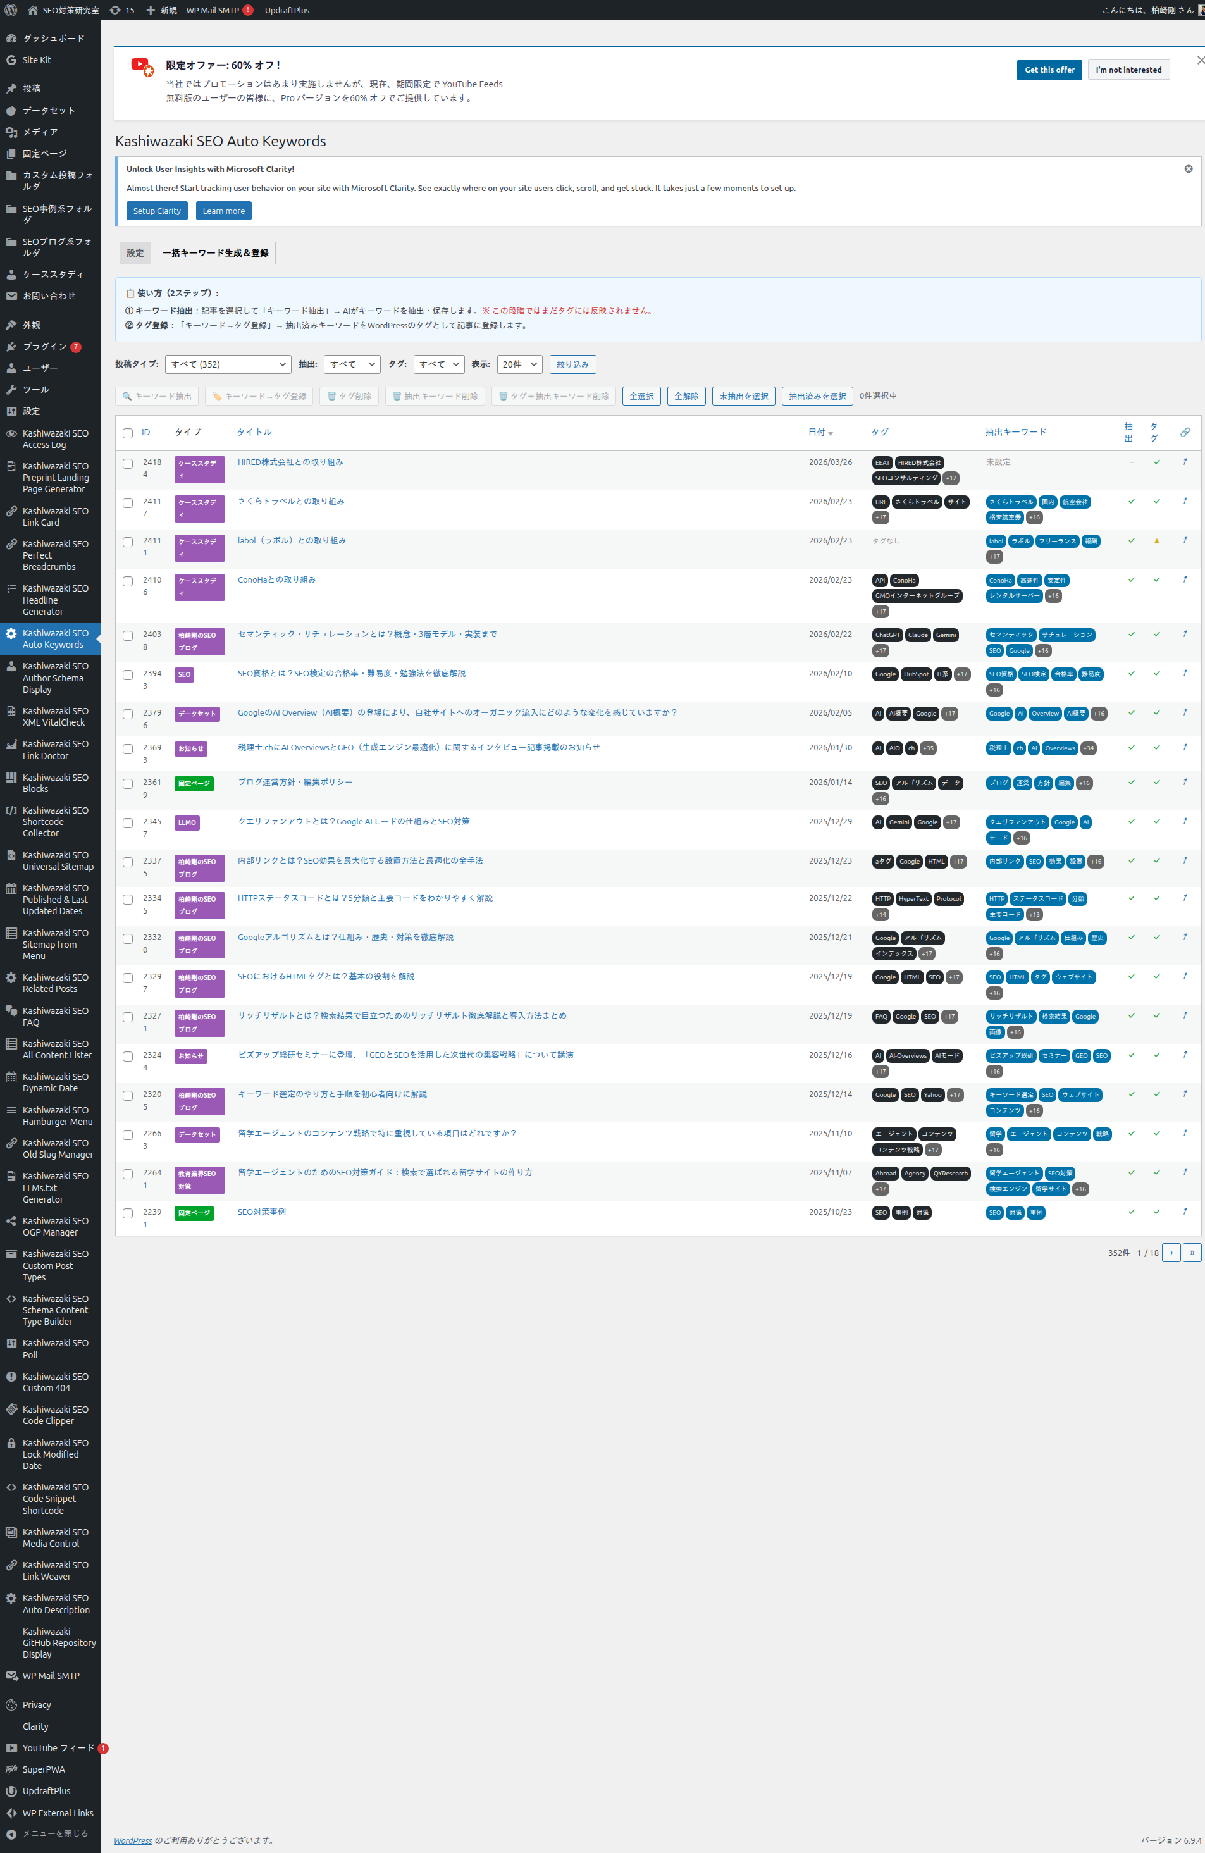Switch to the 設定 tab
This screenshot has width=1205, height=1853.
[135, 253]
